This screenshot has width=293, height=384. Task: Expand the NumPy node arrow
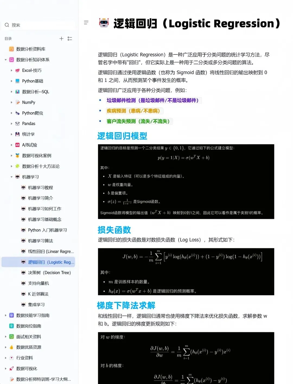pos(11,102)
